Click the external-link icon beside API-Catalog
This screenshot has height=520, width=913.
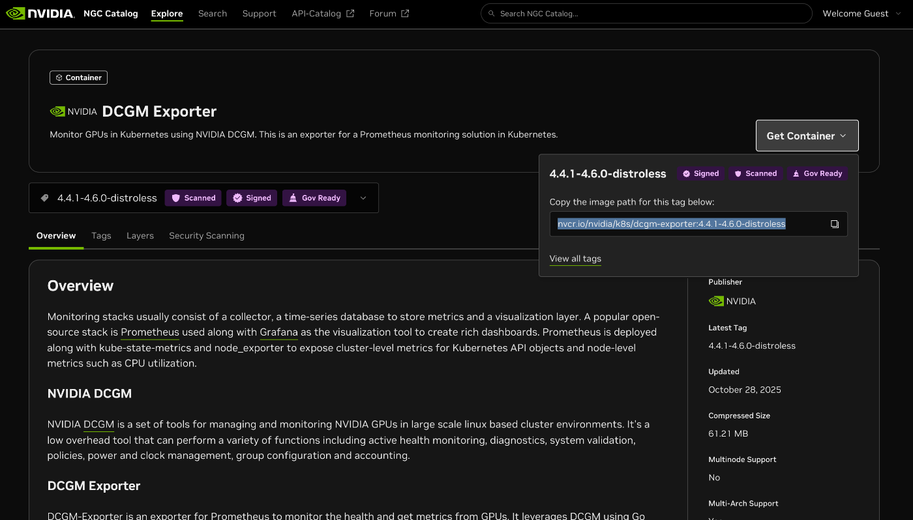350,12
